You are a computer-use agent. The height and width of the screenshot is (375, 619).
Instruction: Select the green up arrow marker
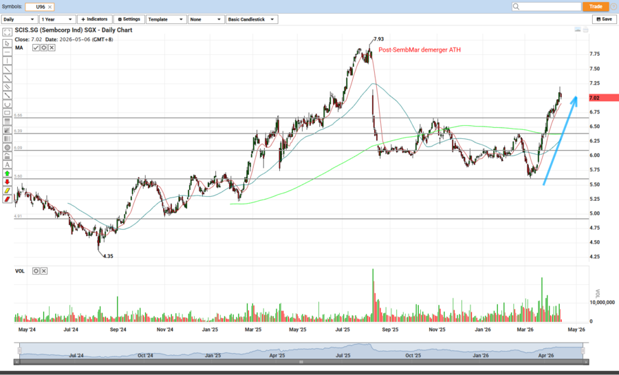[x=7, y=173]
